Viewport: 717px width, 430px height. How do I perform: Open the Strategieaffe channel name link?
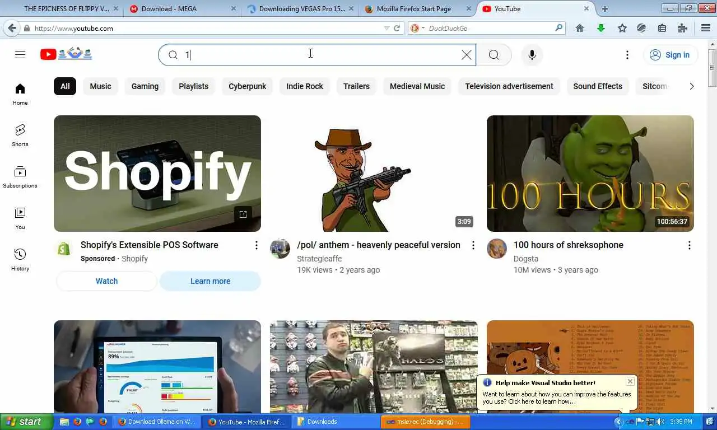tap(319, 259)
